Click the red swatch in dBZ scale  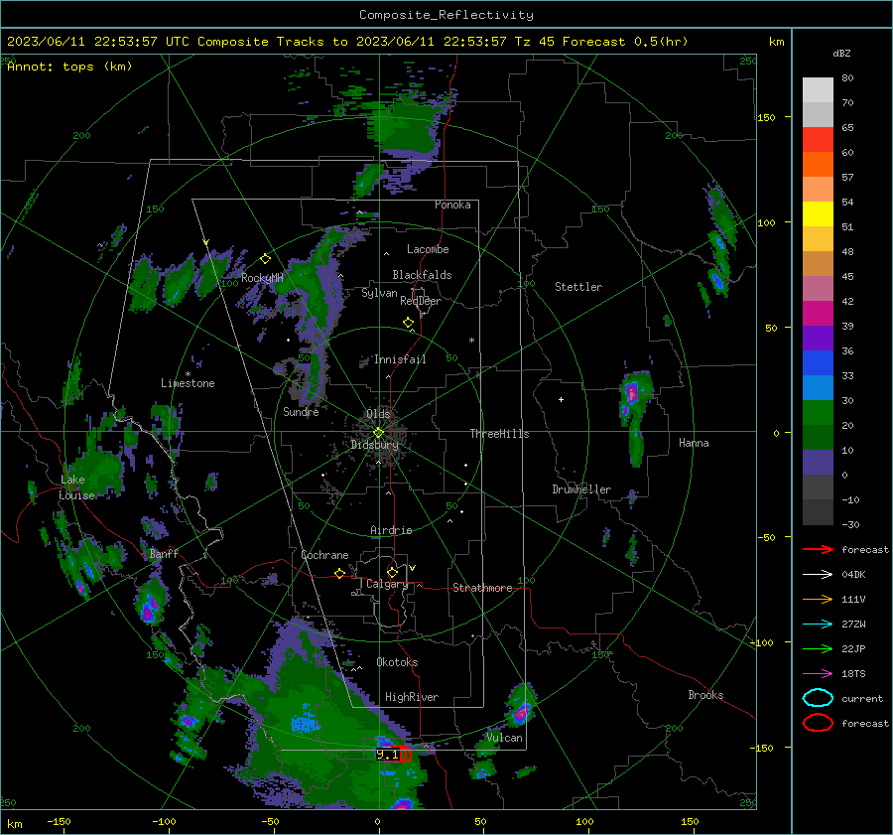coord(818,140)
